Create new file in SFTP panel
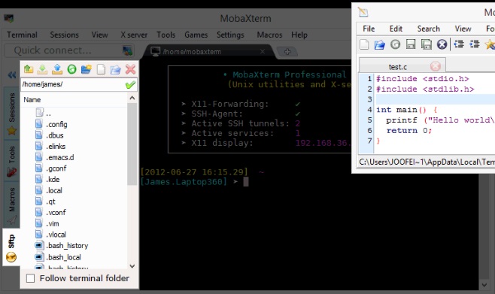 pyautogui.click(x=101, y=69)
